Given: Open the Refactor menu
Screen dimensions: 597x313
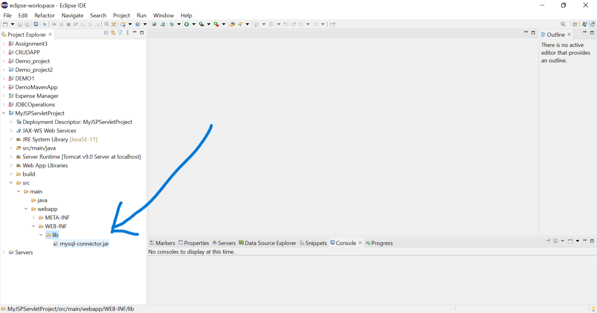Looking at the screenshot, I should (44, 16).
